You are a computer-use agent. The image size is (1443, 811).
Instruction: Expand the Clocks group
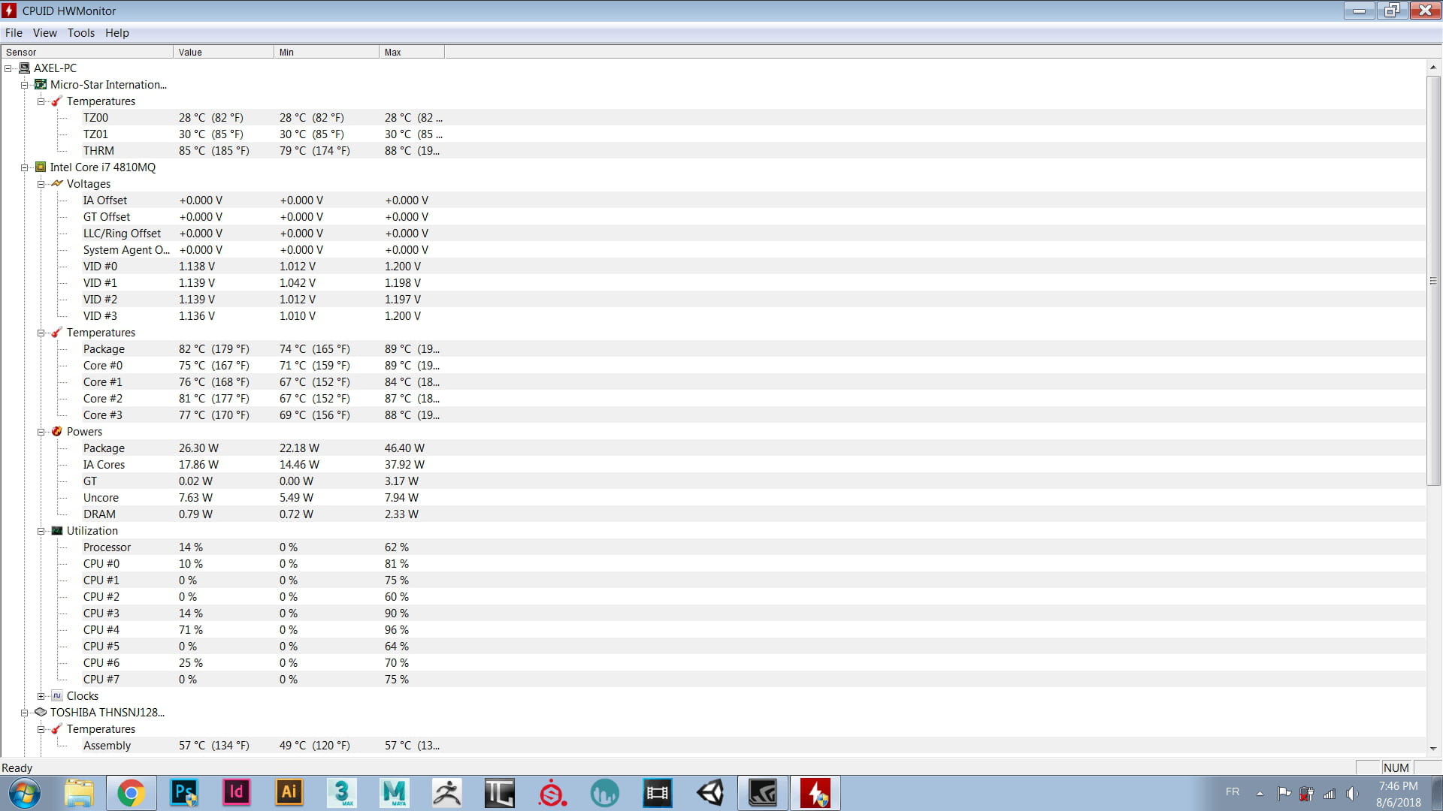coord(41,696)
